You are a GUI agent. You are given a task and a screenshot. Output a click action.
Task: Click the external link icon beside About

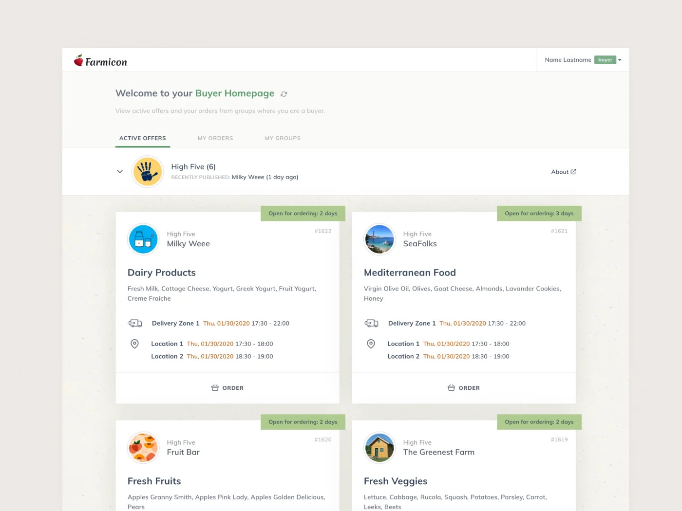click(573, 171)
